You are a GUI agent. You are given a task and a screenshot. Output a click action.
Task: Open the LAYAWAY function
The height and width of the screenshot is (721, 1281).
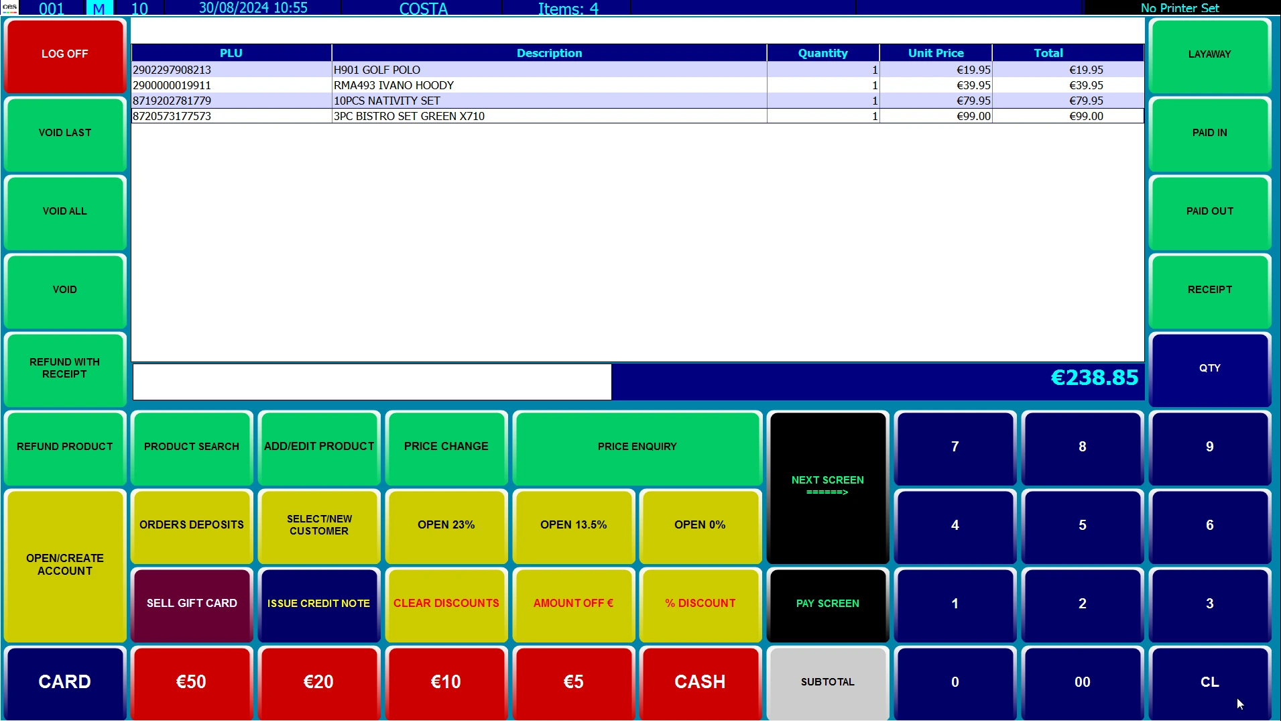click(1209, 54)
